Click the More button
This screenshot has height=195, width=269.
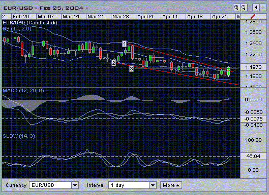point(171,185)
